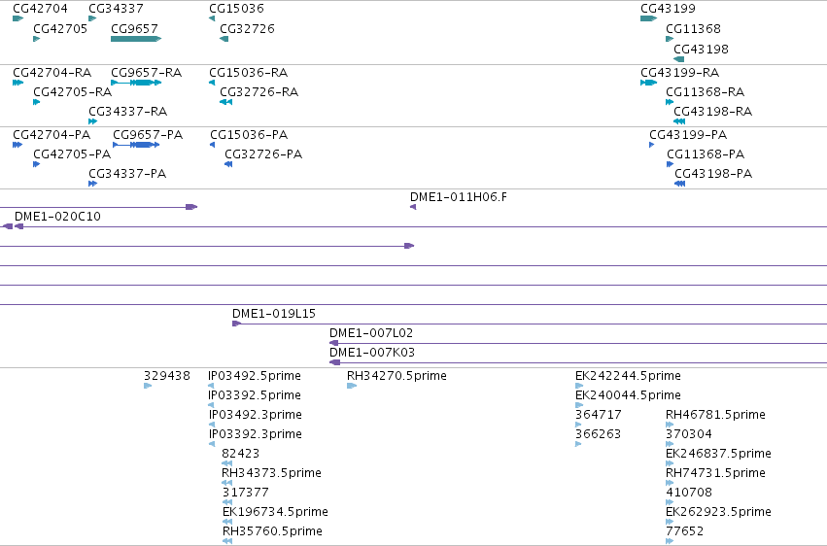827x546 pixels.
Task: Click the DME1-007L02 clone arrowhead
Action: (334, 343)
